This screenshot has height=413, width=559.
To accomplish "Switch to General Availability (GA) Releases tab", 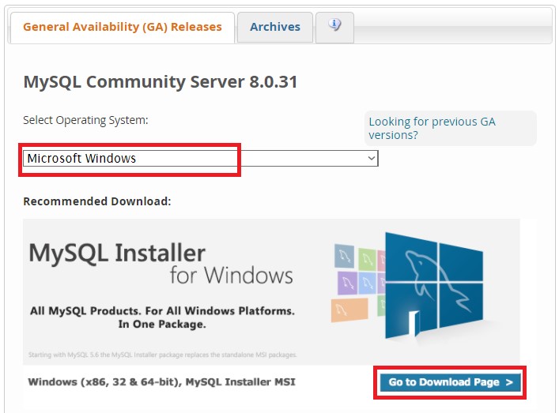I will [x=123, y=28].
